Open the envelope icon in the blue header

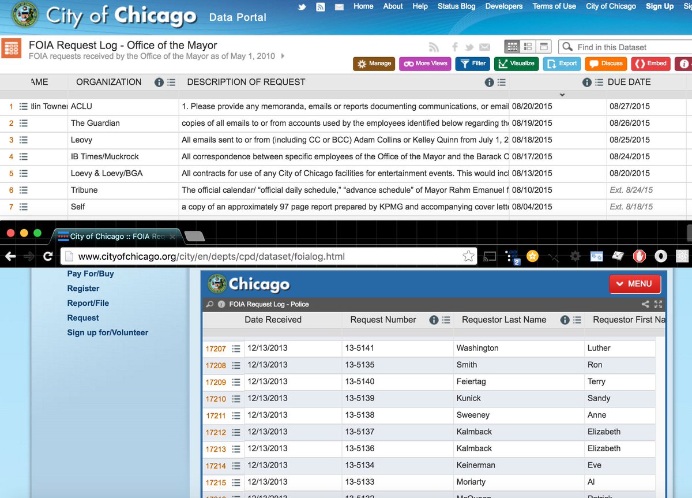pyautogui.click(x=339, y=7)
